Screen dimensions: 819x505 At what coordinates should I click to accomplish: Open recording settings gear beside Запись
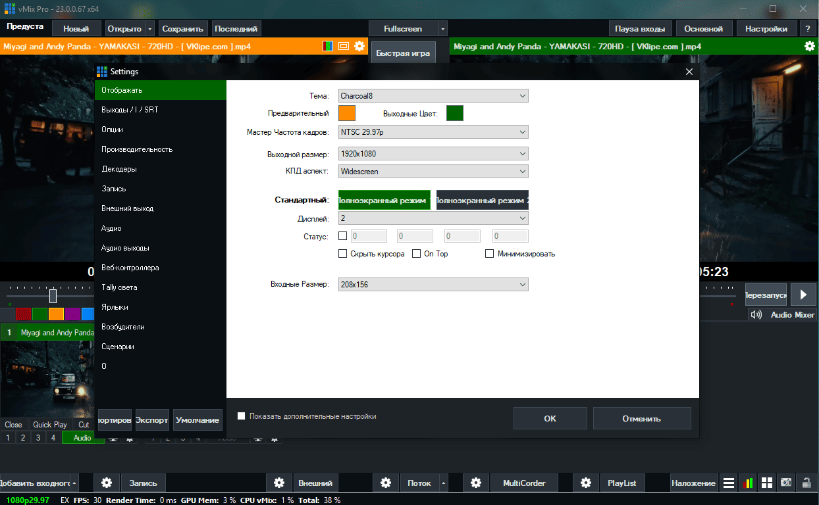tap(107, 483)
